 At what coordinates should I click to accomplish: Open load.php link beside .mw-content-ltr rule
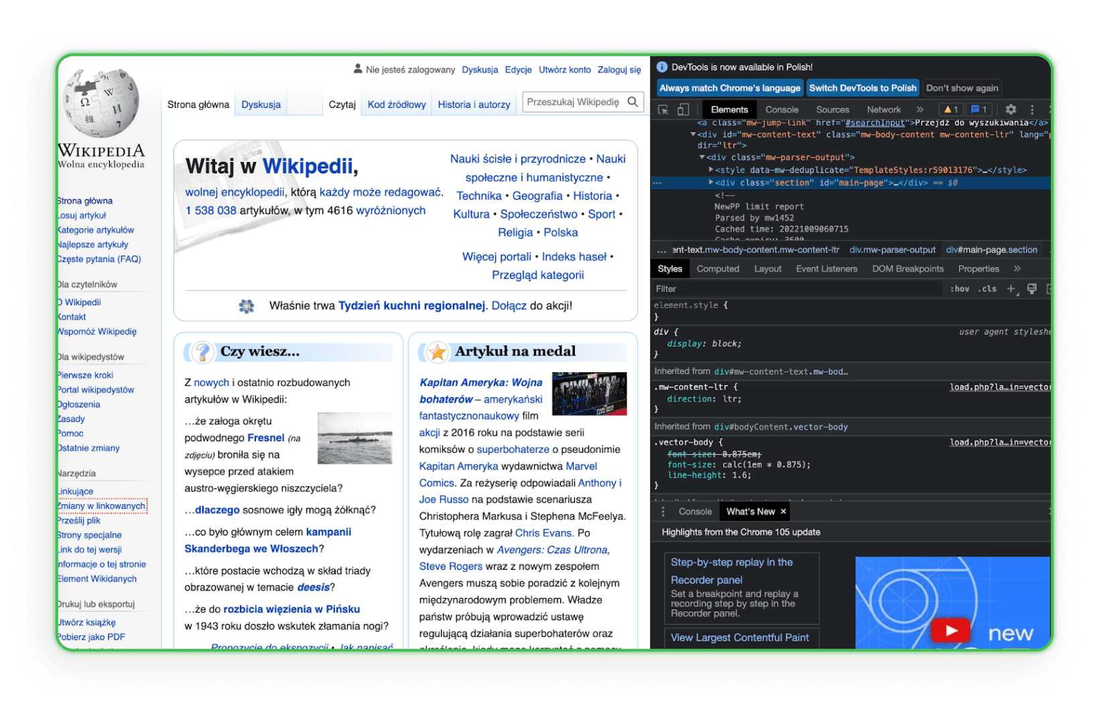click(1000, 388)
